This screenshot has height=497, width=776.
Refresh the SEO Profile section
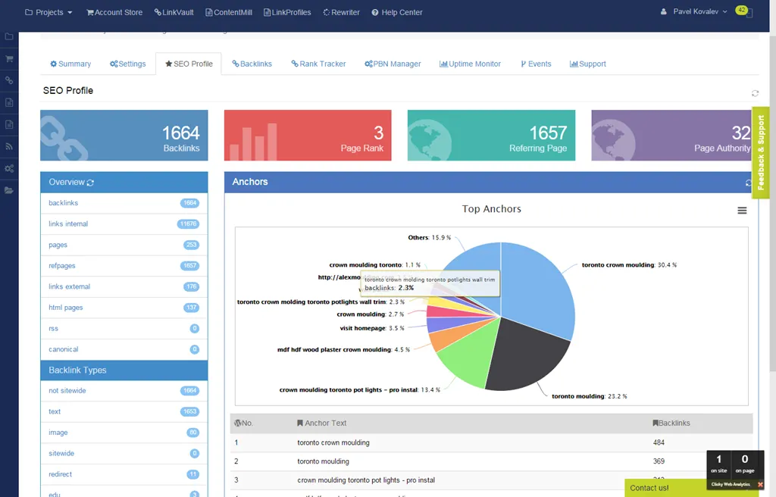pyautogui.click(x=755, y=93)
